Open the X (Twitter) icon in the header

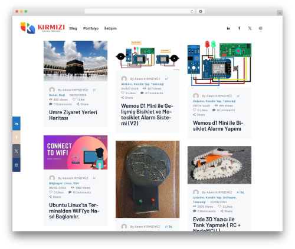coord(250,28)
